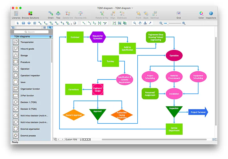
Task: Click the Reverse link toolbar icon
Action: click(x=81, y=15)
